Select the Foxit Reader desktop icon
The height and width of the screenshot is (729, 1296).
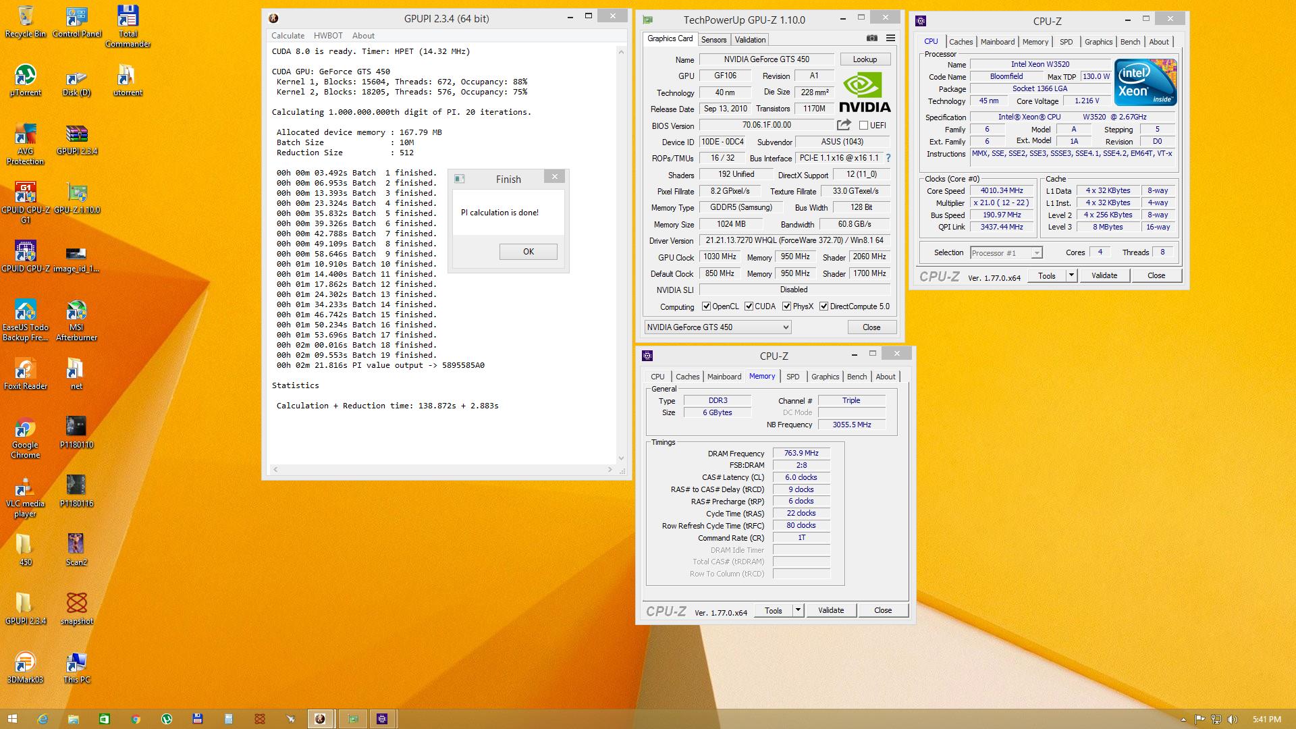coord(25,375)
